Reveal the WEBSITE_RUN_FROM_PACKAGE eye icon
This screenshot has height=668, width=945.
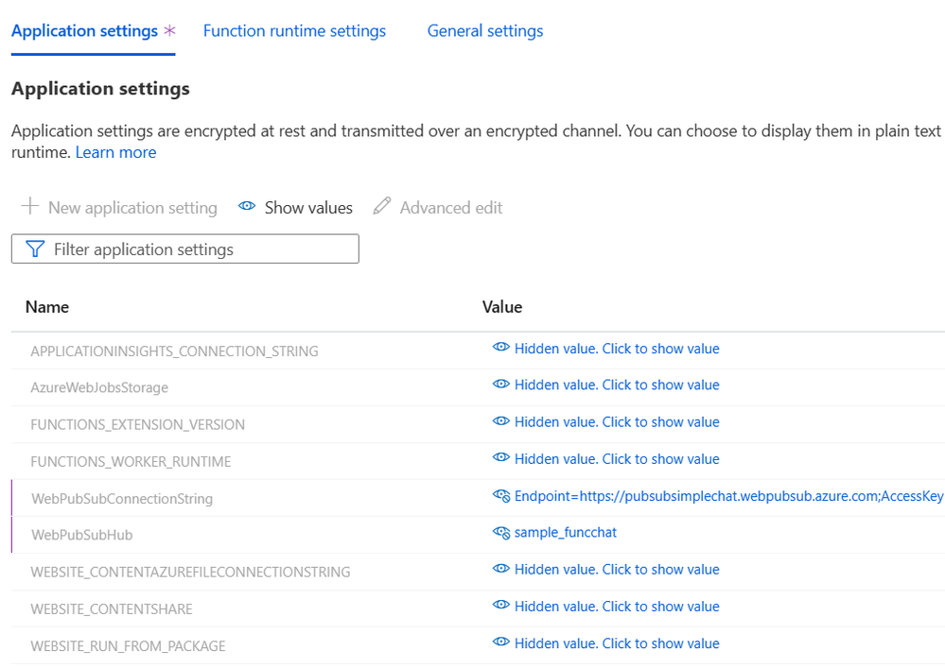click(501, 643)
